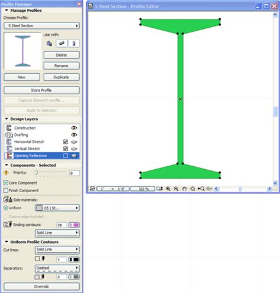Viewport: 280px width, 293px height.
Task: Click the Zoom Out magnifier icon
Action: click(176, 189)
